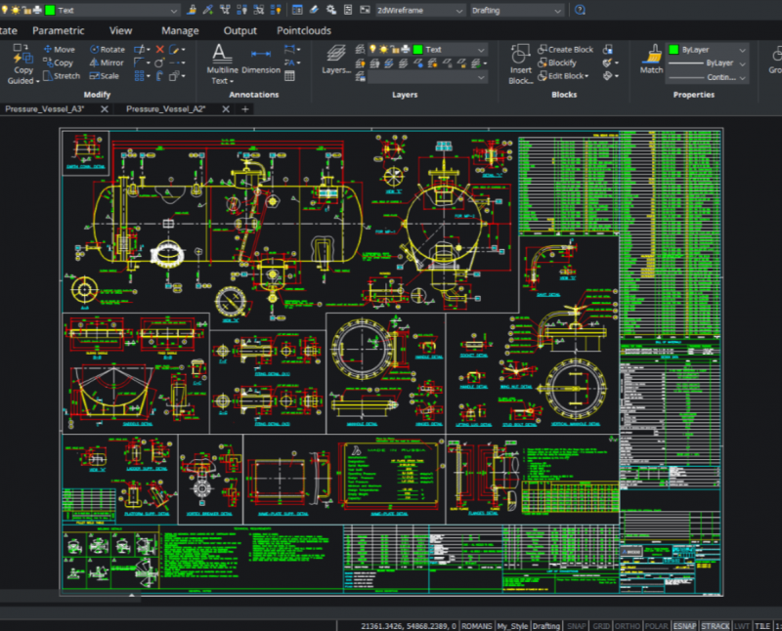Open the Multiline Text tool

click(222, 64)
